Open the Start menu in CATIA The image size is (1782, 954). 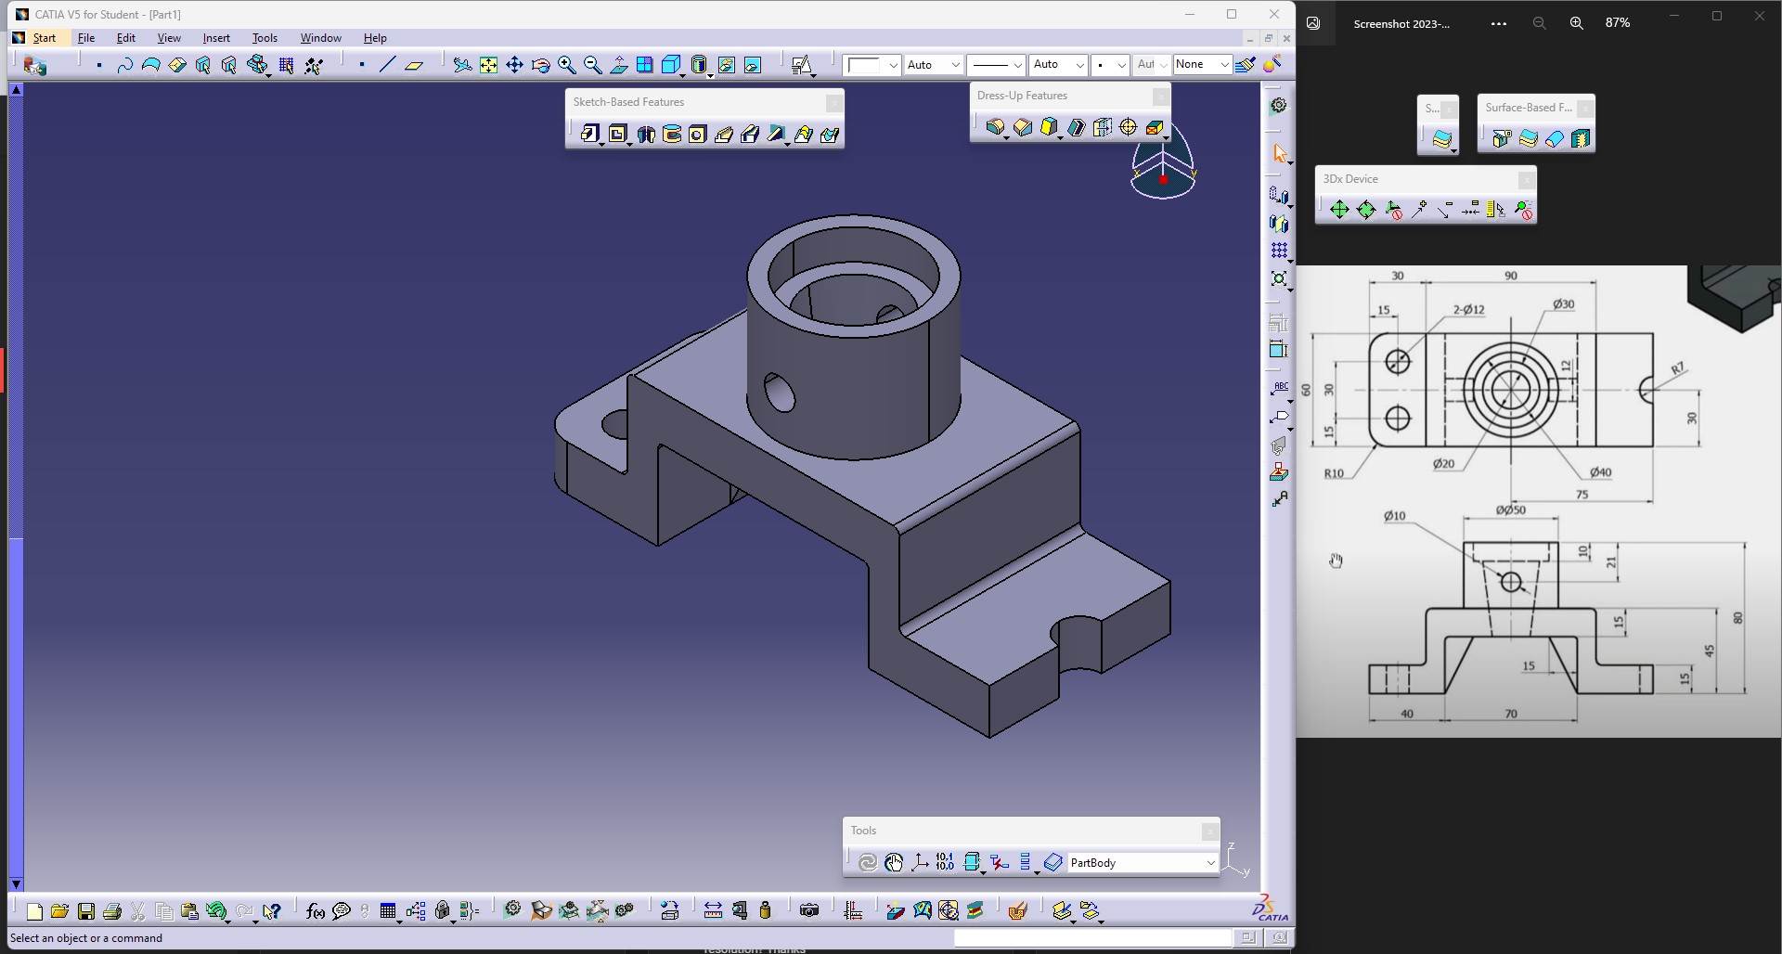[x=45, y=38]
